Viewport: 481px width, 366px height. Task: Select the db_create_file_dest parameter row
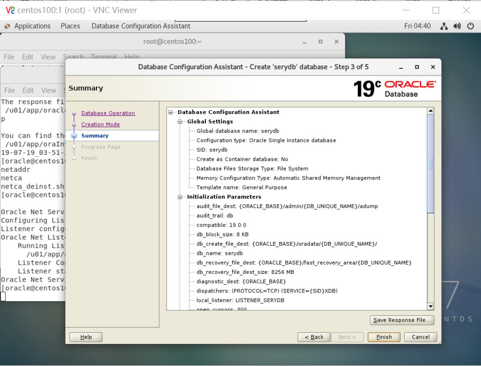(287, 244)
